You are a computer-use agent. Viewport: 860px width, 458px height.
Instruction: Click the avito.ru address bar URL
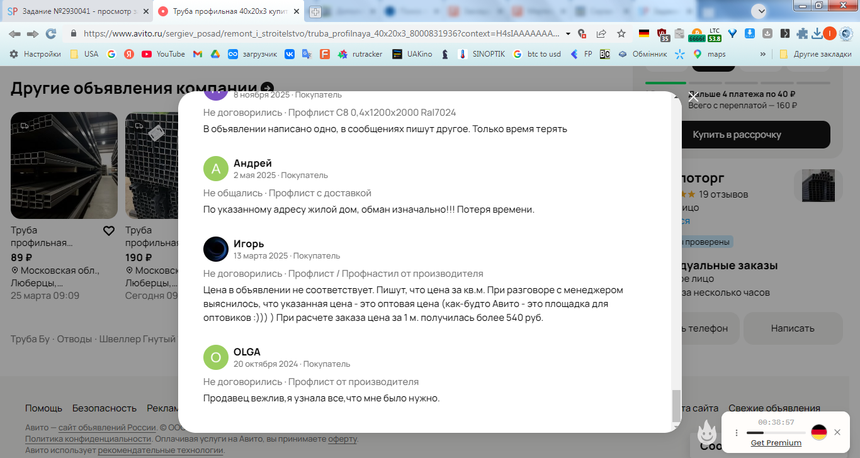click(321, 33)
